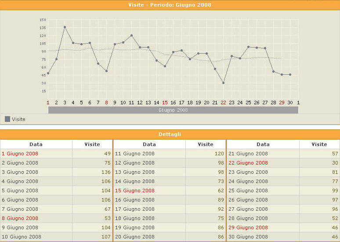Click the '17 Giugno 2008' date cell
The height and width of the screenshot is (242, 340).
coord(149,209)
